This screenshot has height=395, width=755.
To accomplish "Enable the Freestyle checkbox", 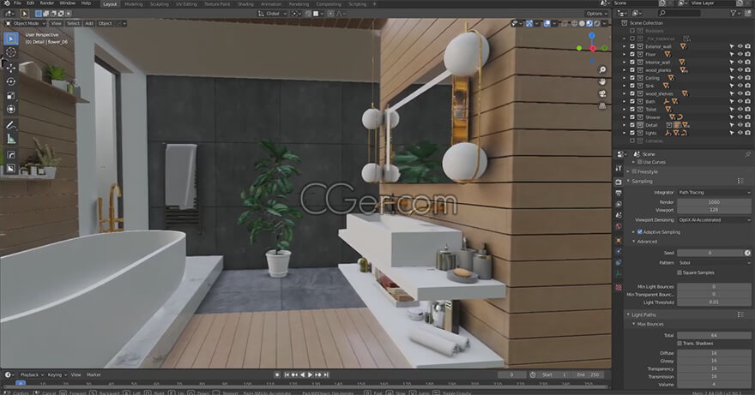I will (634, 171).
